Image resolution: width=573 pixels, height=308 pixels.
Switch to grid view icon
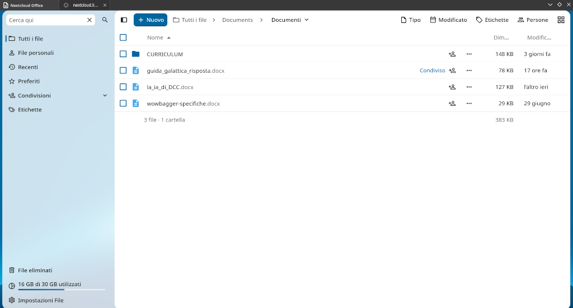click(561, 20)
